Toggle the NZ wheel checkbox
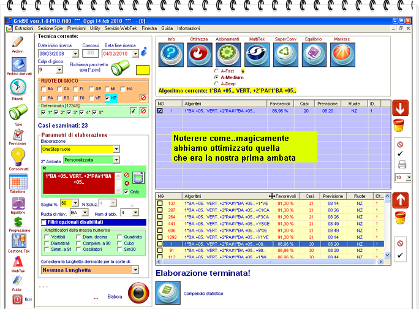 click(107, 98)
